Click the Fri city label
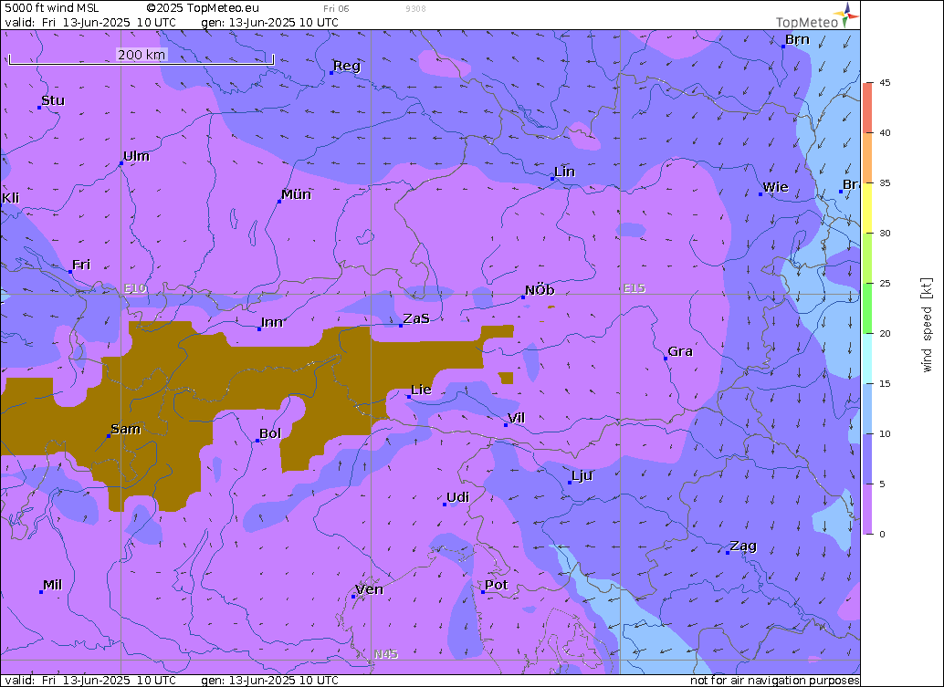Image resolution: width=944 pixels, height=687 pixels. [x=81, y=265]
